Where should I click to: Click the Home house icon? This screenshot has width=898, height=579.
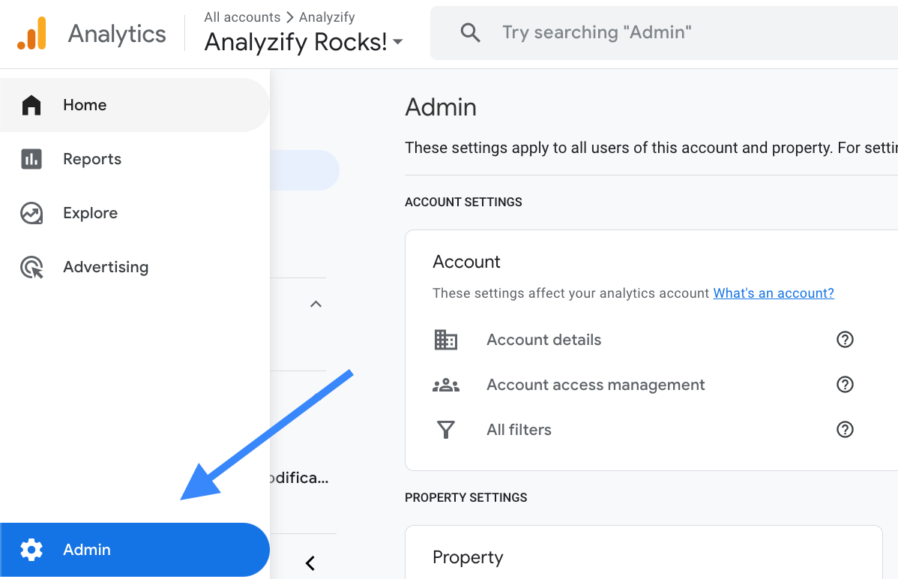pos(31,105)
